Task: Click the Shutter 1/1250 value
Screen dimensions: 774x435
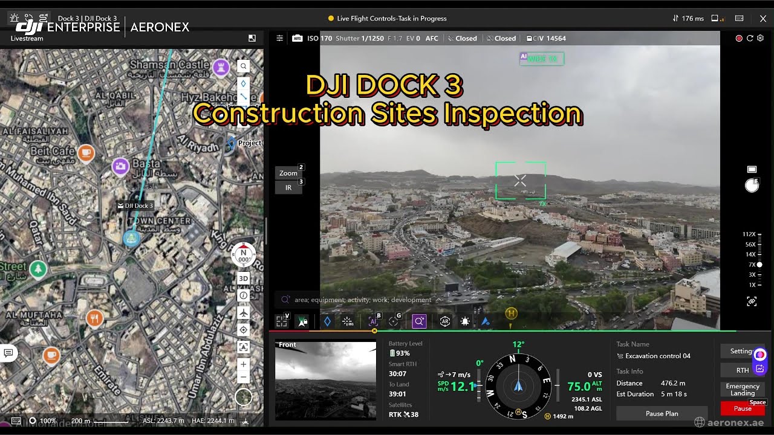Action: [359, 38]
